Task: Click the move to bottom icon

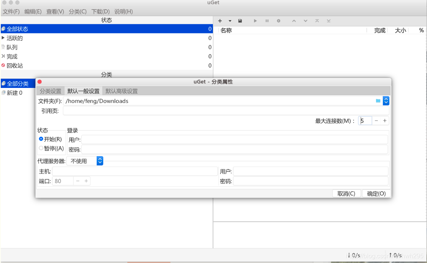Action: coord(329,21)
